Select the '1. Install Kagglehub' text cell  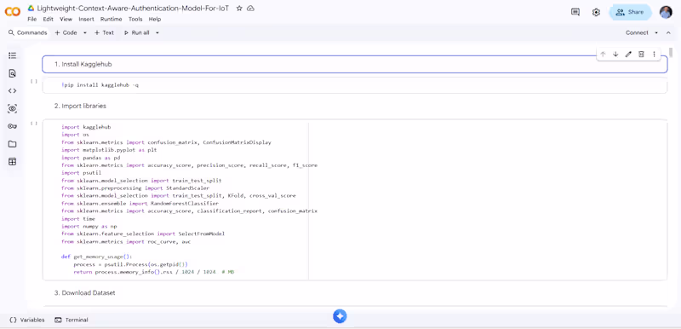point(354,64)
